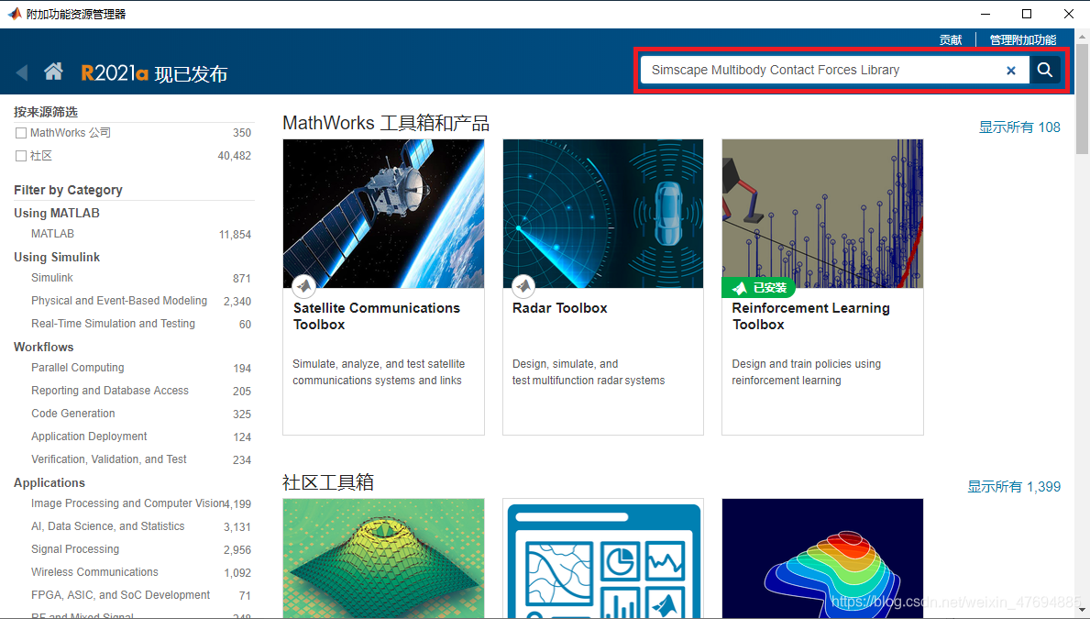Filter by Code Generation
1090x619 pixels.
tap(73, 414)
